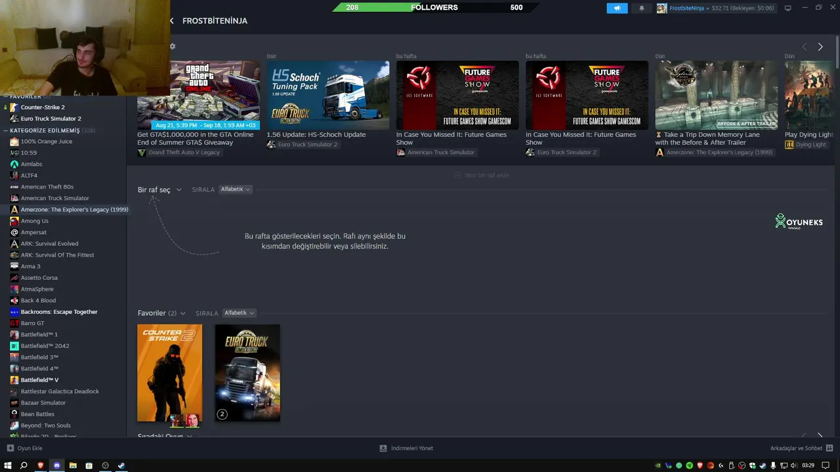Click the volume speaker icon in tray
Screen dimensions: 840x472
[x=795, y=465]
